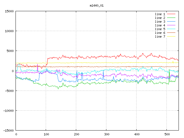Click the 5000 y-axis tick label

click(x=10, y=51)
